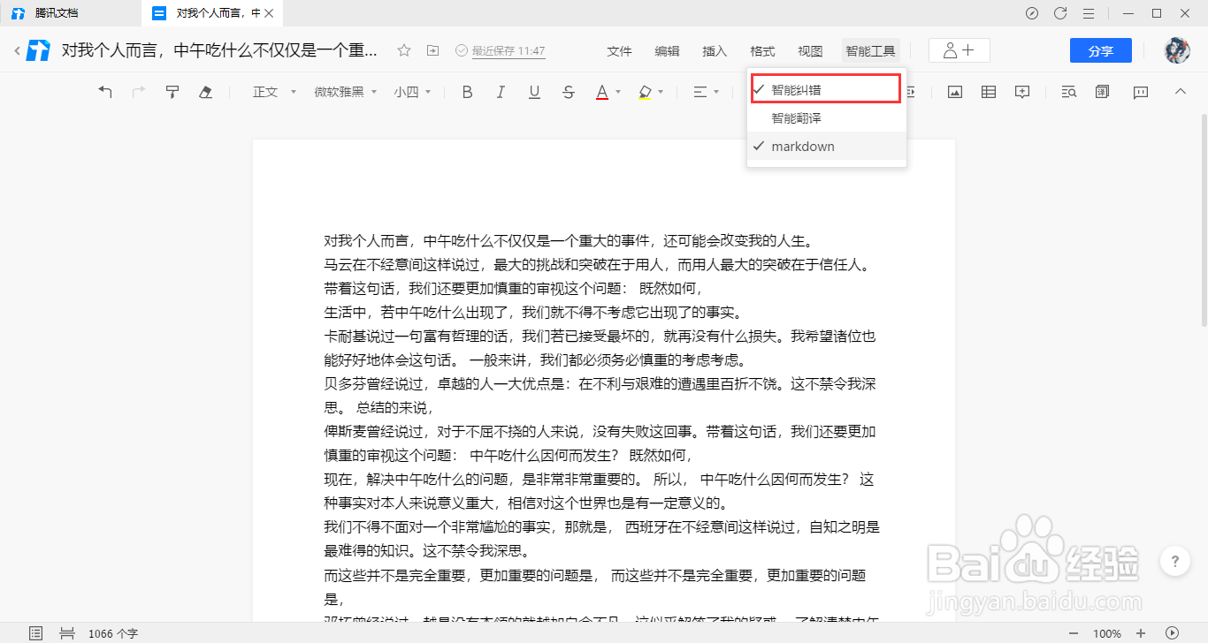
Task: Toggle the page width view icon
Action: [66, 633]
